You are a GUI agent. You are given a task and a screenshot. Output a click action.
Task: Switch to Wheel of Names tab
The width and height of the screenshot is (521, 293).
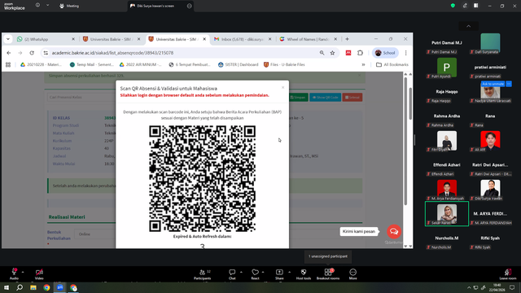click(x=308, y=39)
